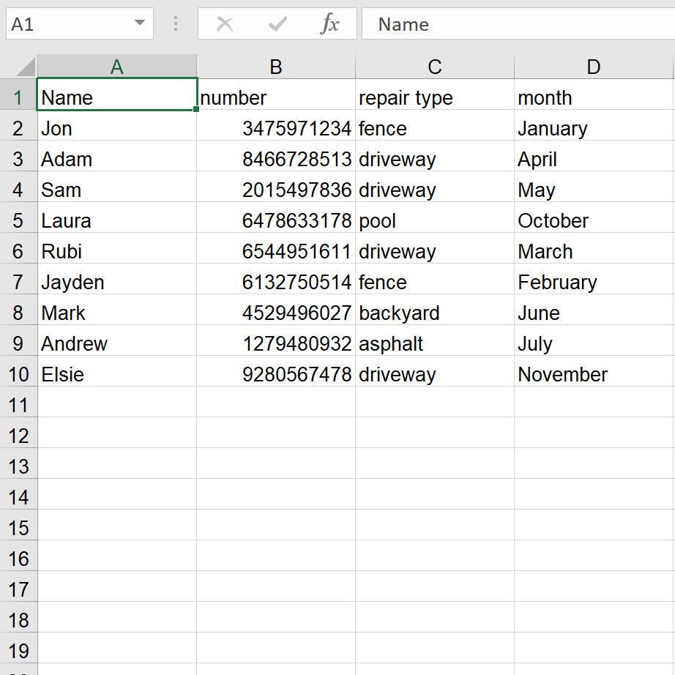The width and height of the screenshot is (675, 675).
Task: Click the number 4529496027
Action: click(x=276, y=310)
